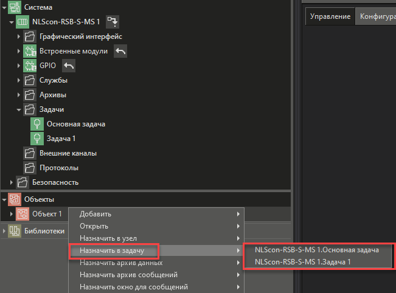
Task: Switch to the Конфигурация tab
Action: (x=376, y=16)
